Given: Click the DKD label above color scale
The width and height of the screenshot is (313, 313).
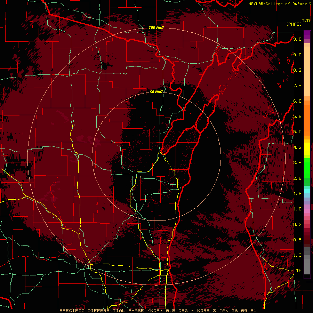Looking at the screenshot, I should click(x=306, y=21).
